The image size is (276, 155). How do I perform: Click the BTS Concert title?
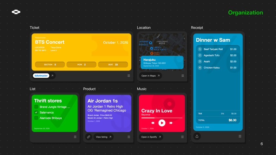tap(50, 42)
